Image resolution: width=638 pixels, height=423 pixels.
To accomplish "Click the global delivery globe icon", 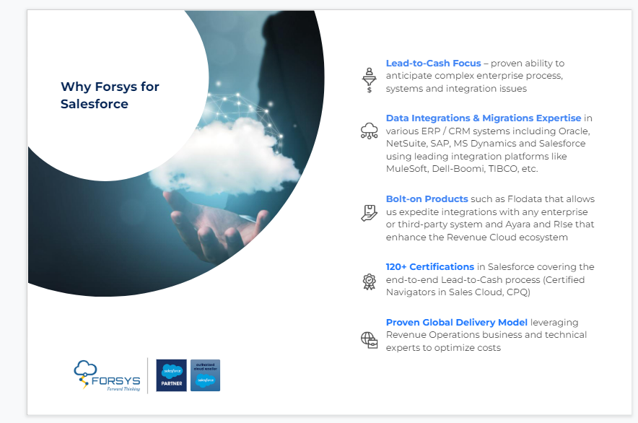I will 369,340.
